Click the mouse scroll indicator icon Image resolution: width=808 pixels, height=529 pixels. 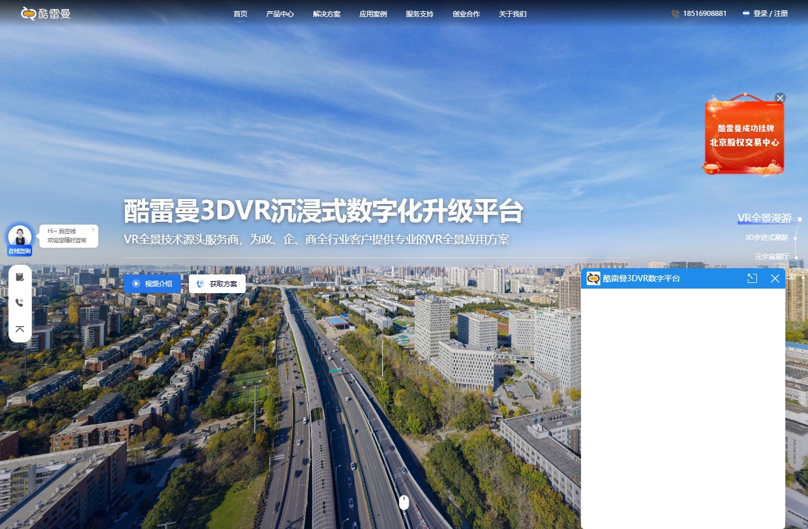[x=404, y=502]
